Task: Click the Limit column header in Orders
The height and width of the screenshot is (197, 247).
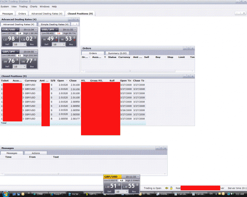Action: (181, 57)
